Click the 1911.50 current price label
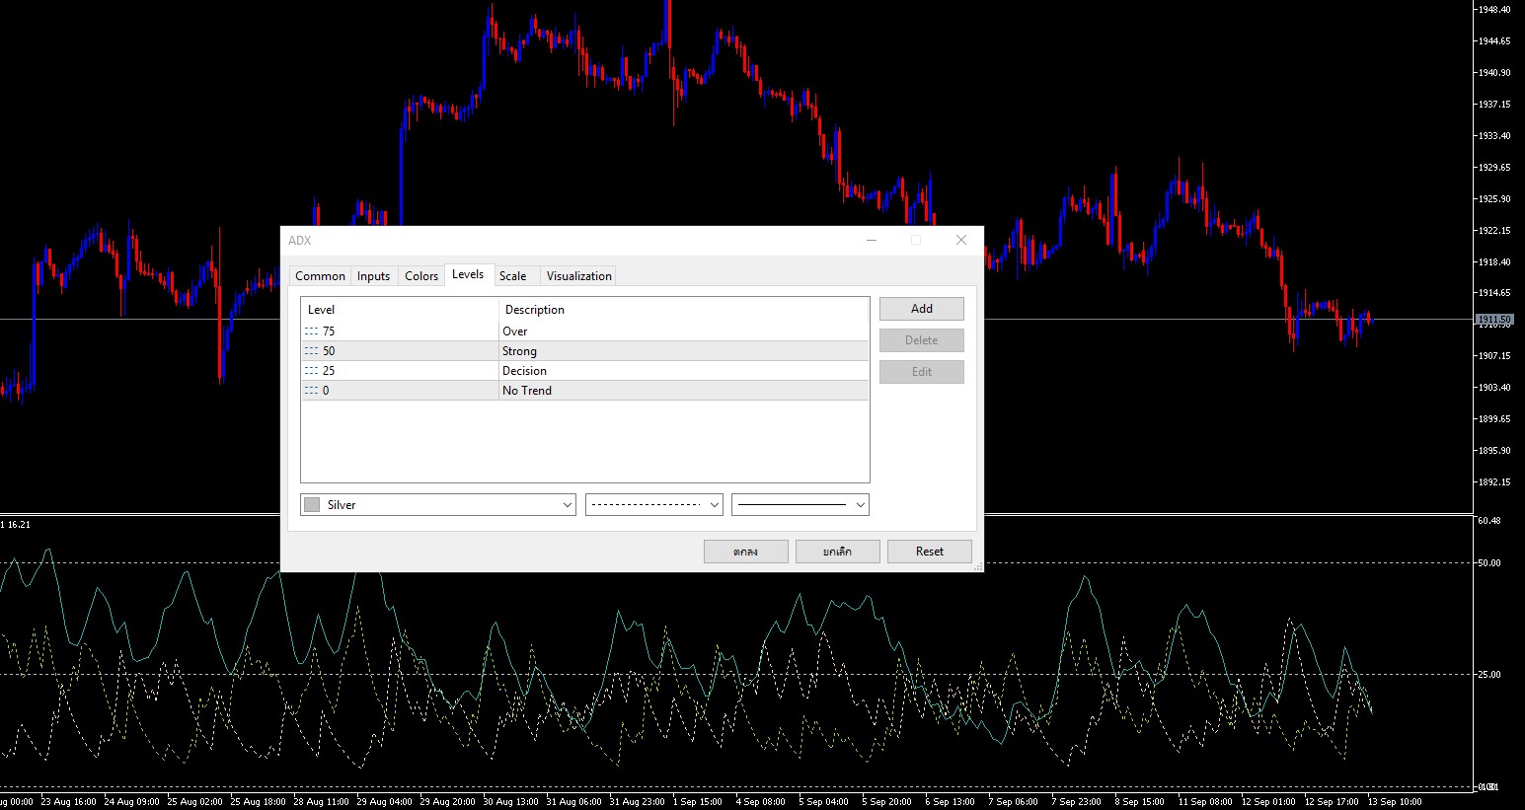The width and height of the screenshot is (1525, 810). [x=1494, y=320]
